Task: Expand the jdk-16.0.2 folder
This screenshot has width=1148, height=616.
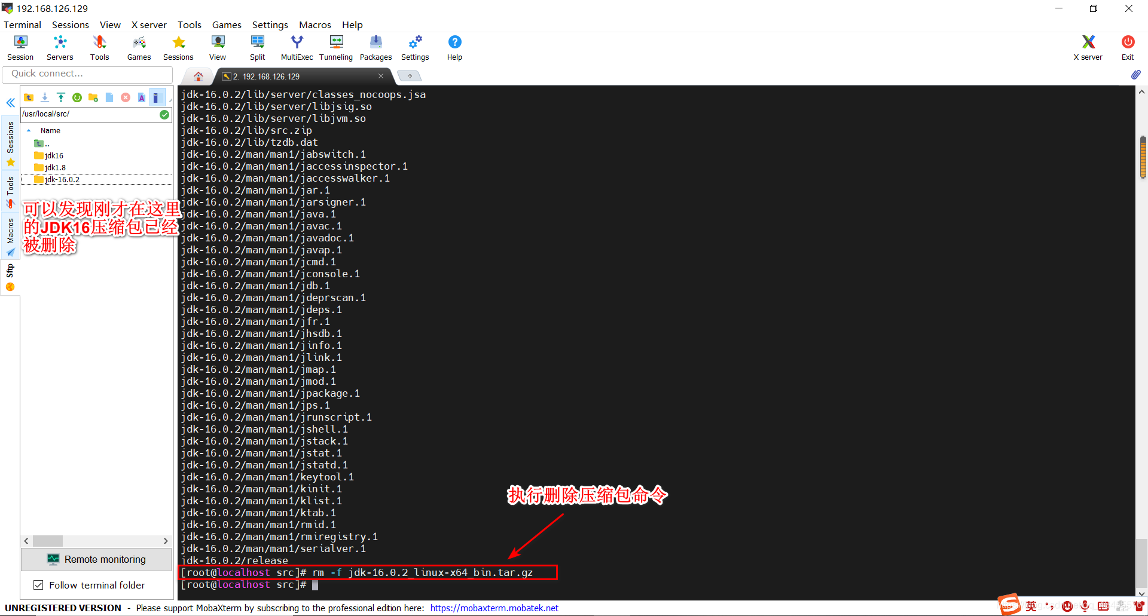Action: (62, 179)
